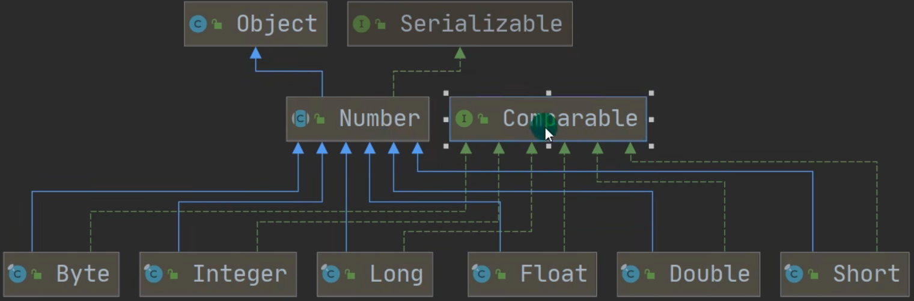Click the class icon on the Long node
Image resolution: width=914 pixels, height=301 pixels.
(331, 275)
